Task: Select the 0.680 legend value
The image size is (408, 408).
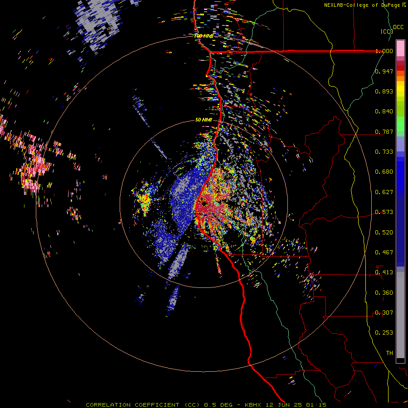Action: [384, 172]
